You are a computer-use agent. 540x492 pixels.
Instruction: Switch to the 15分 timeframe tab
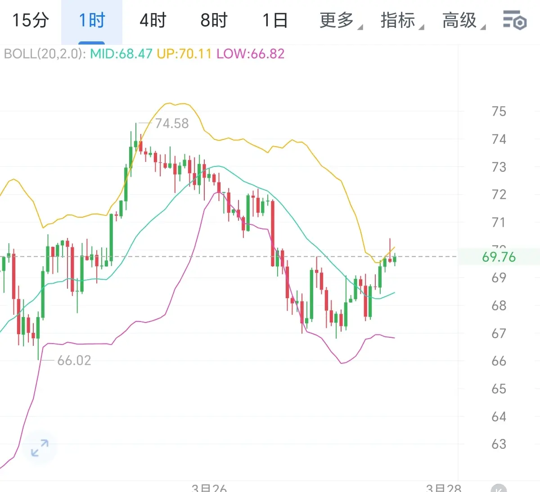tap(31, 21)
